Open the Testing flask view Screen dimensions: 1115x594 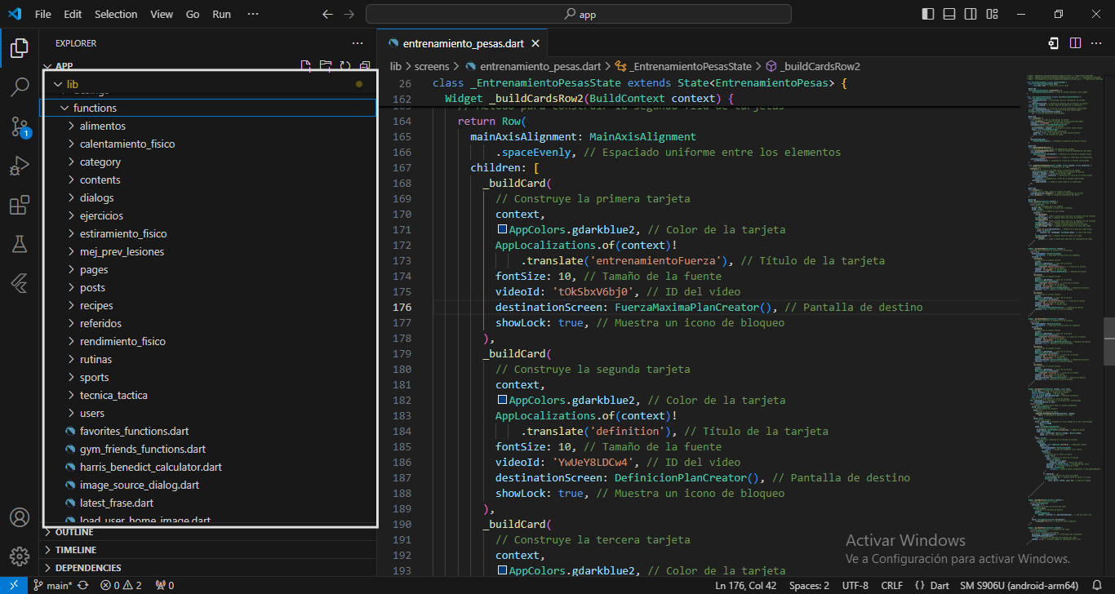(19, 244)
